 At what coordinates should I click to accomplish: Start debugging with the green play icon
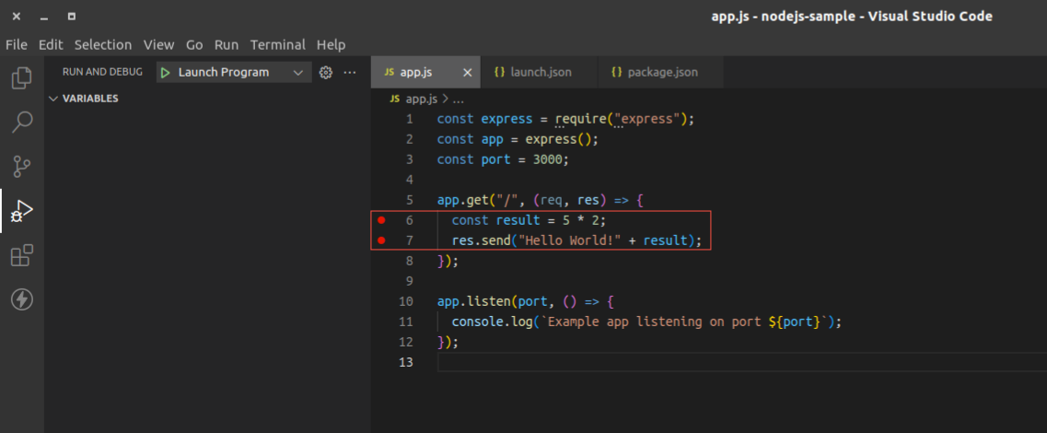point(165,72)
